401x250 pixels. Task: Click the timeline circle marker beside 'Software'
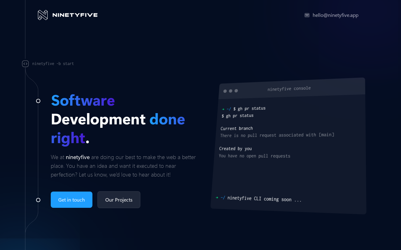[x=38, y=101]
